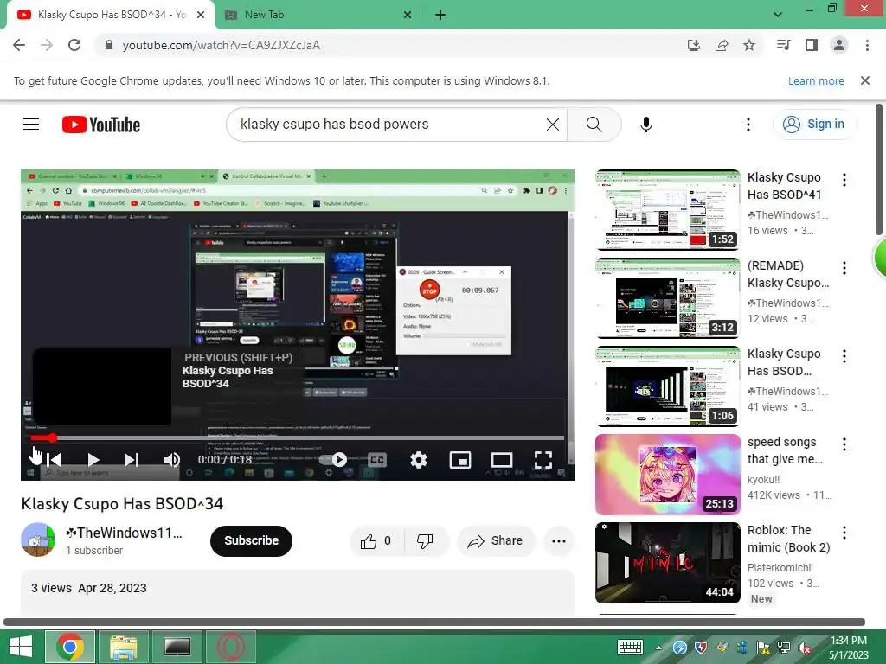The image size is (886, 664).
Task: Open the tab search chevron
Action: tap(778, 15)
